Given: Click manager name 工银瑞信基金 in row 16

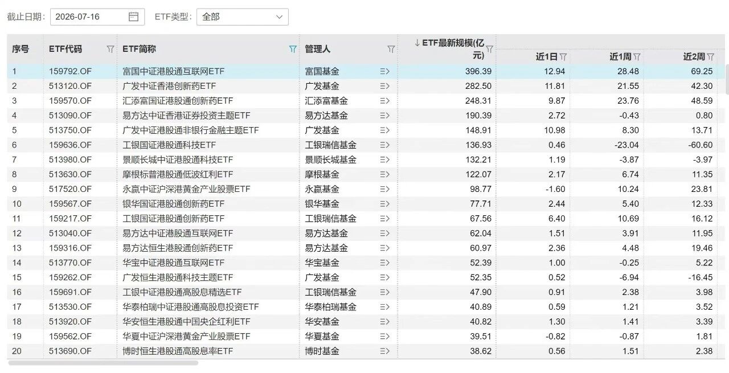Looking at the screenshot, I should tap(330, 292).
